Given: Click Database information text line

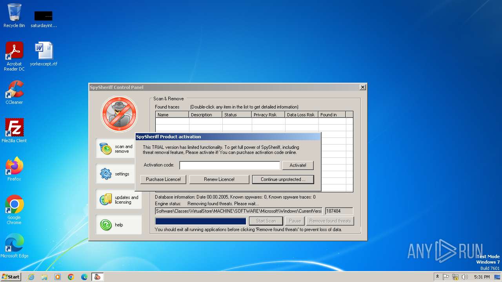Looking at the screenshot, I should point(235,197).
